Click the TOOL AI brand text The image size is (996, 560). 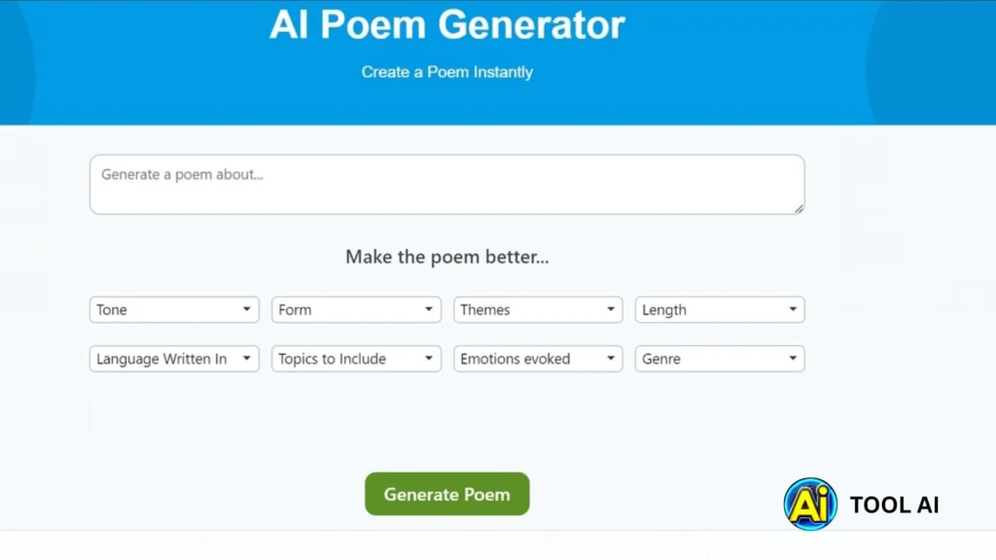click(x=894, y=505)
